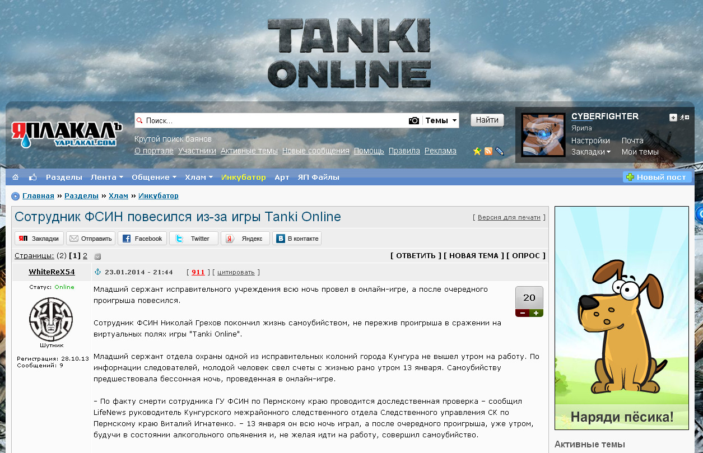Click the Tanki Online header banner
This screenshot has height=453, width=703.
coord(349,53)
